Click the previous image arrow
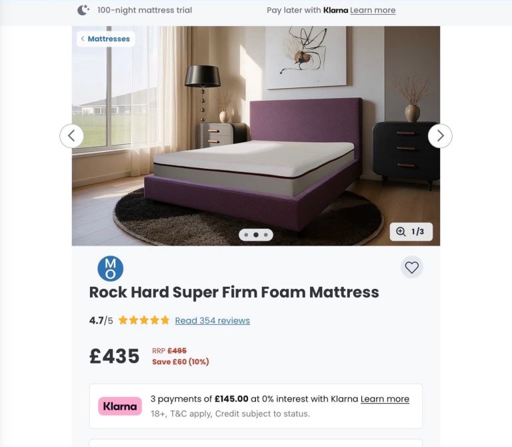The height and width of the screenshot is (447, 512). (x=71, y=136)
